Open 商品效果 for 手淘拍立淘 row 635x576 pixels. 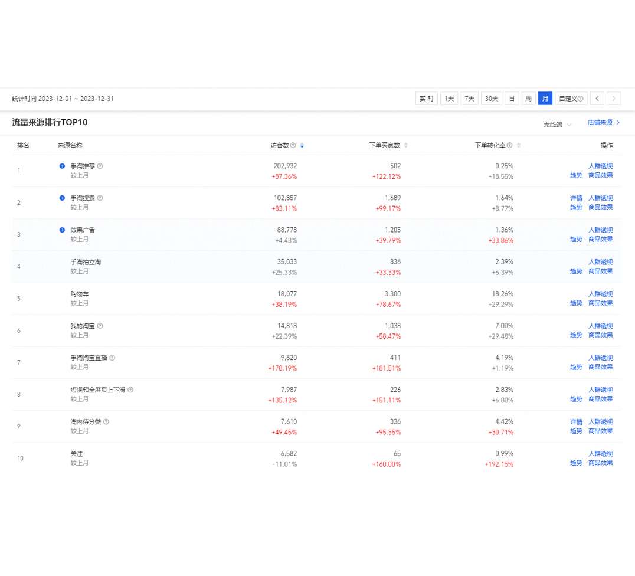pos(601,271)
